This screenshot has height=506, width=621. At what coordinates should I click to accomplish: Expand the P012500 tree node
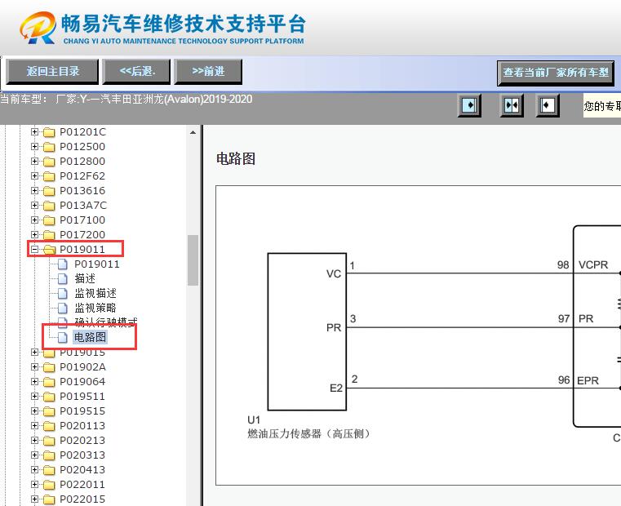(x=34, y=146)
